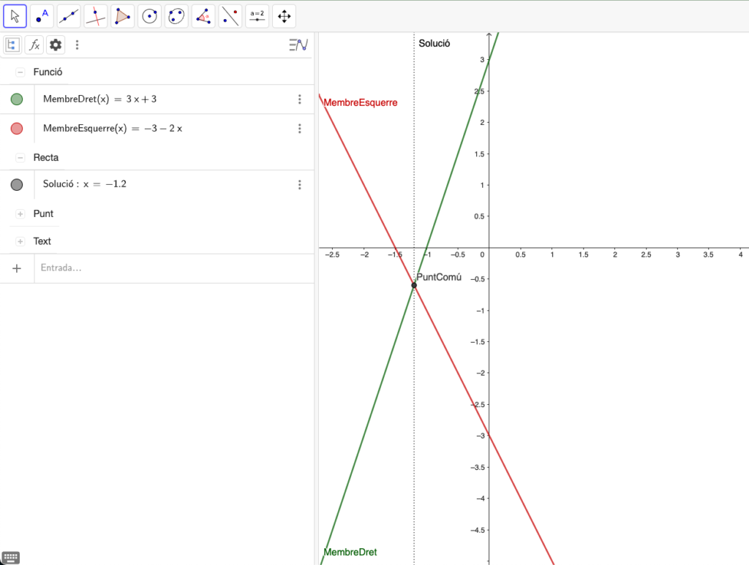This screenshot has height=565, width=749.
Task: Pick the Polygon tool
Action: (123, 15)
